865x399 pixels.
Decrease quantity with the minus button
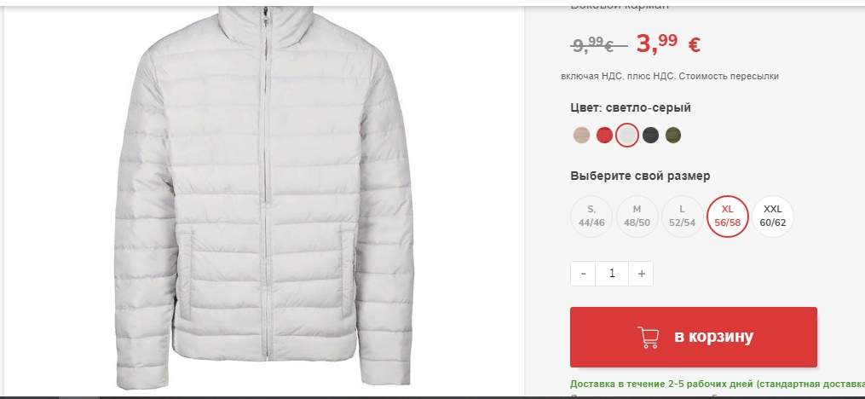click(x=583, y=274)
